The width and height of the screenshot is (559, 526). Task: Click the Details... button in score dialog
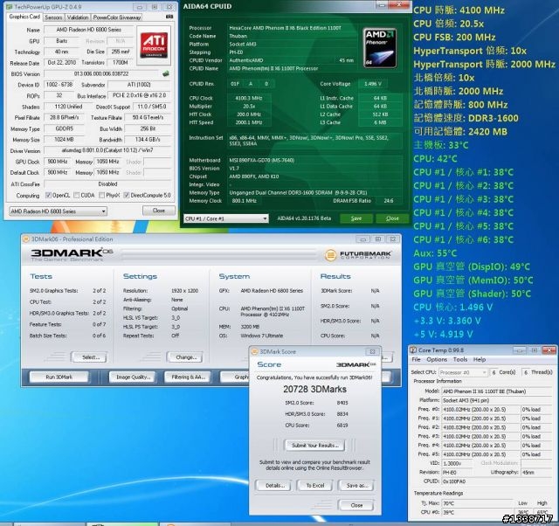273,485
